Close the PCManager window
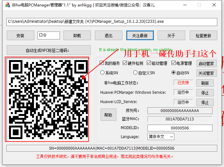Screen dimensions: 224x167 coord(214,5)
